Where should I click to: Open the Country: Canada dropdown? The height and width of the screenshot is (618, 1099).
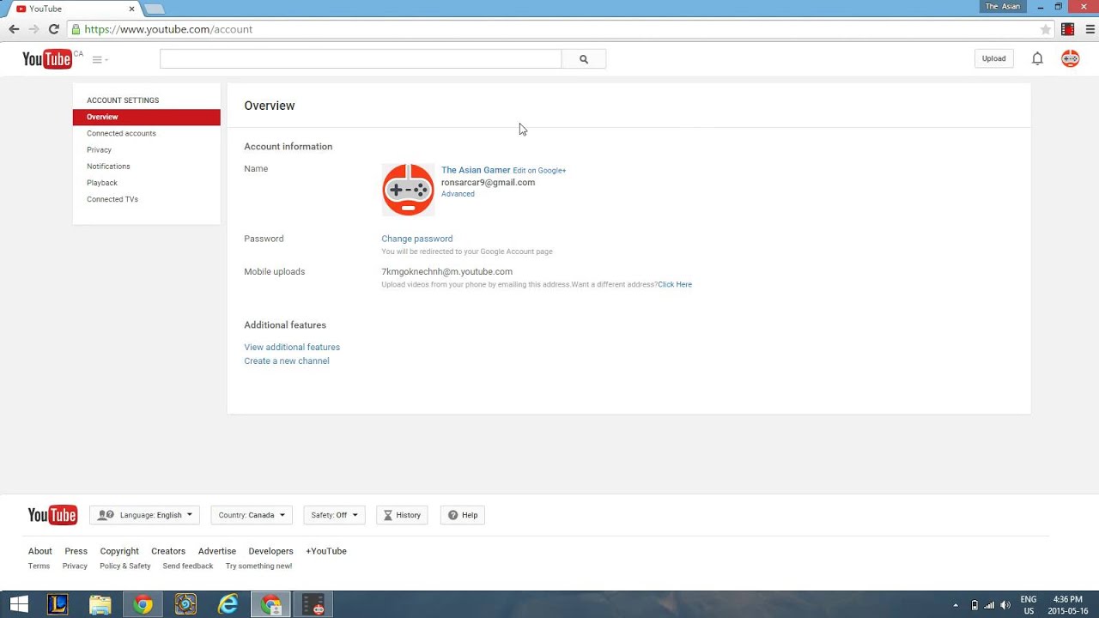pyautogui.click(x=252, y=515)
